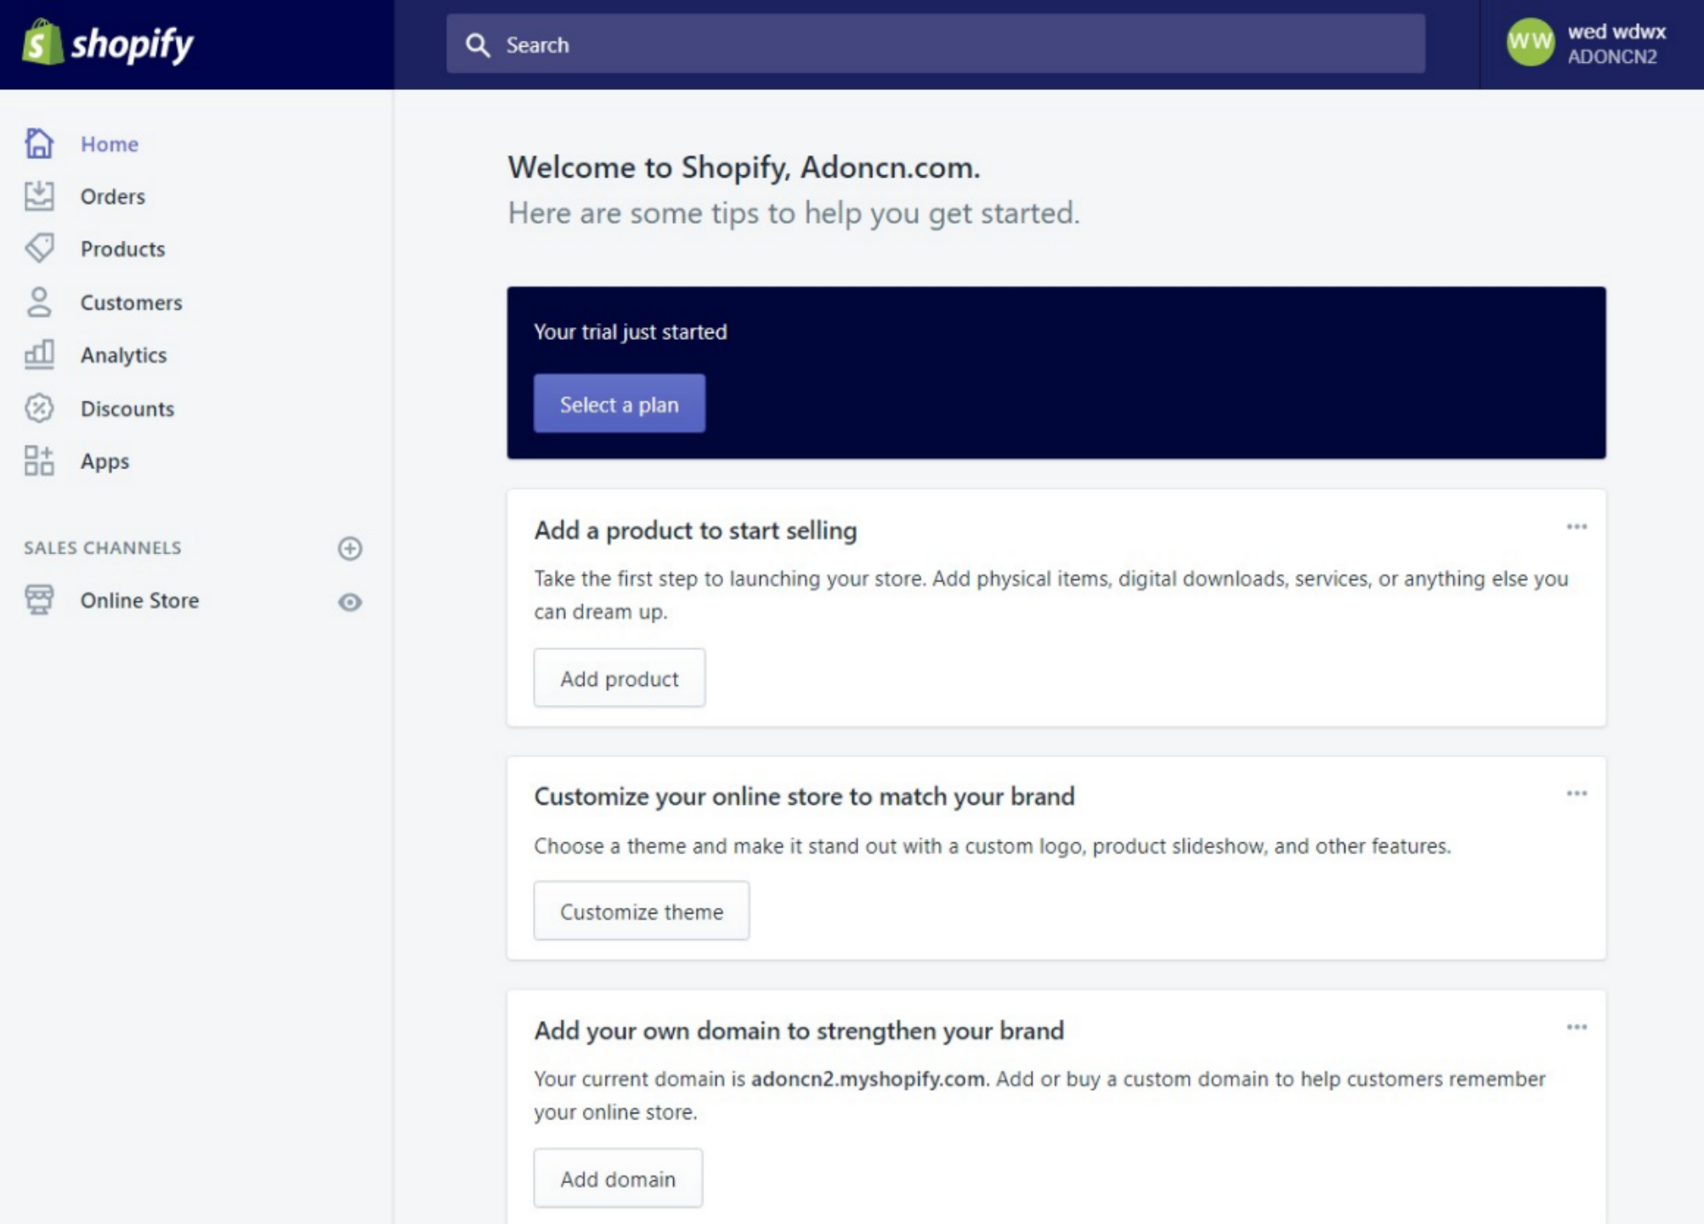The image size is (1704, 1224).
Task: Go to the Customers menu item
Action: point(131,303)
